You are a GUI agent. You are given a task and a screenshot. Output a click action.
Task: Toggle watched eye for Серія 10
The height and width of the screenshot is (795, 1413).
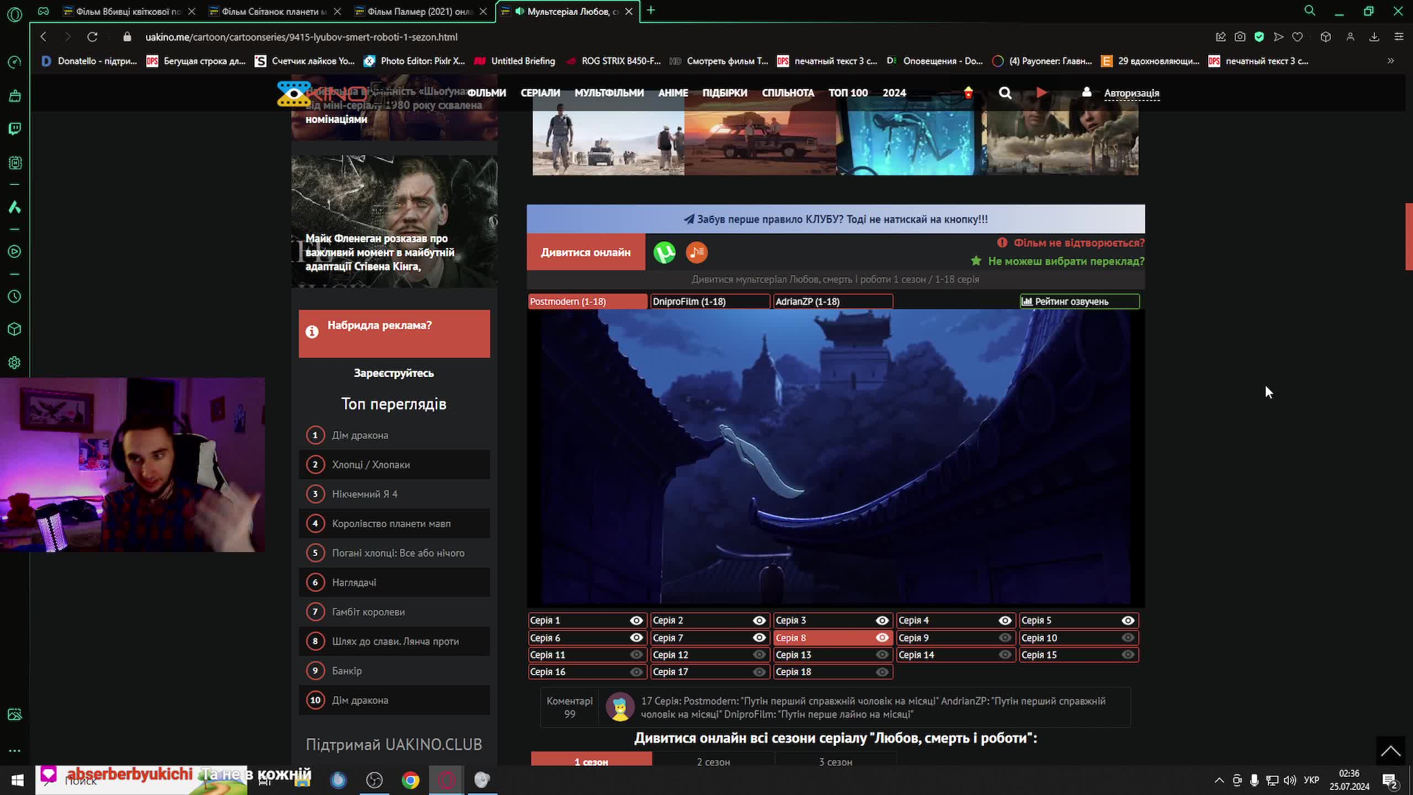tap(1128, 638)
